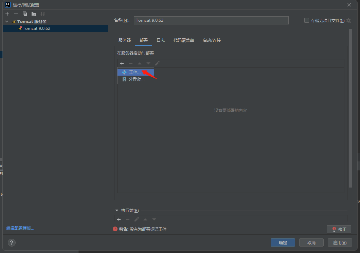This screenshot has height=253, width=360.
Task: Click the 取消 cancel button
Action: pyautogui.click(x=311, y=242)
